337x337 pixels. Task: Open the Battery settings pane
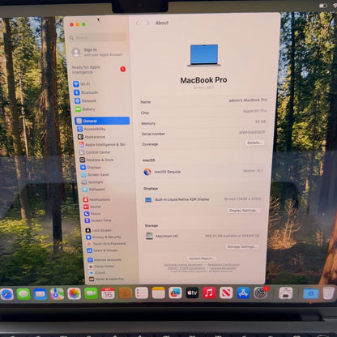pyautogui.click(x=85, y=109)
